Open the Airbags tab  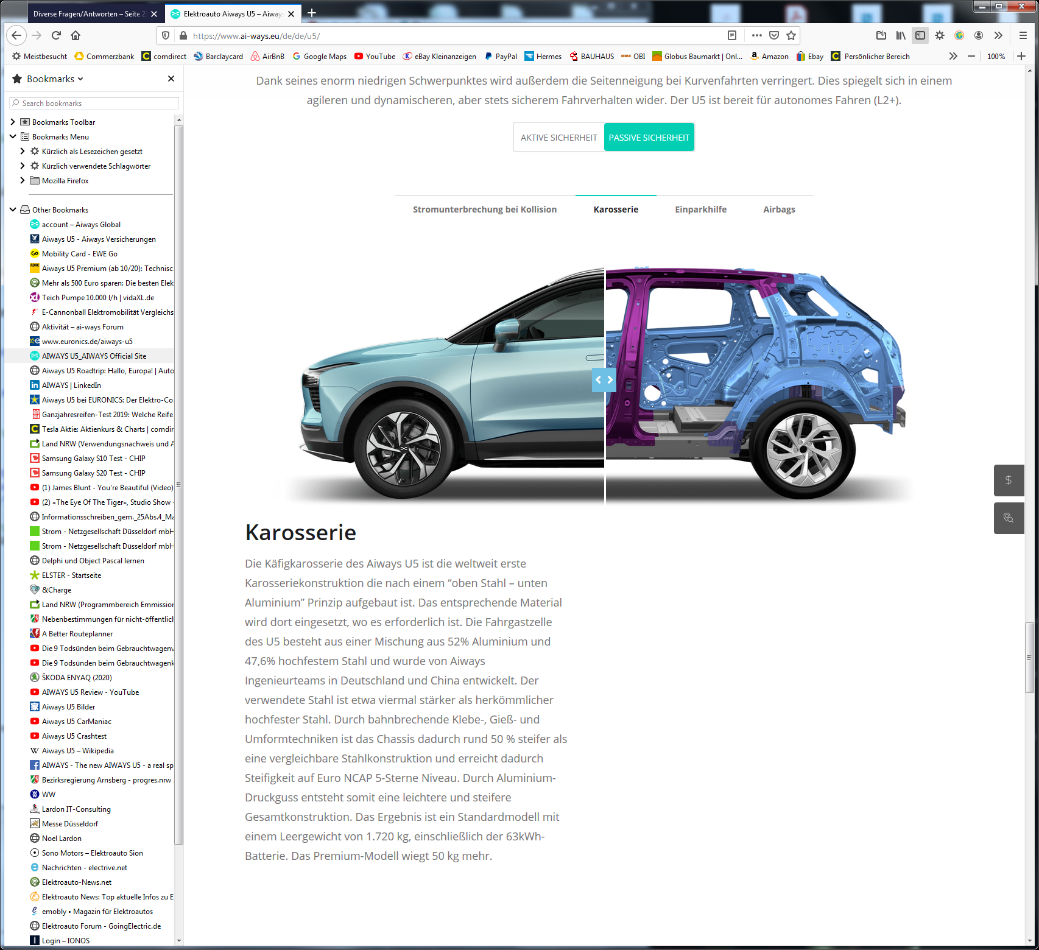point(779,209)
